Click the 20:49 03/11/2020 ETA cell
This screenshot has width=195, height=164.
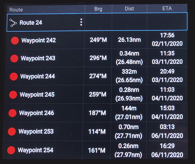167,76
